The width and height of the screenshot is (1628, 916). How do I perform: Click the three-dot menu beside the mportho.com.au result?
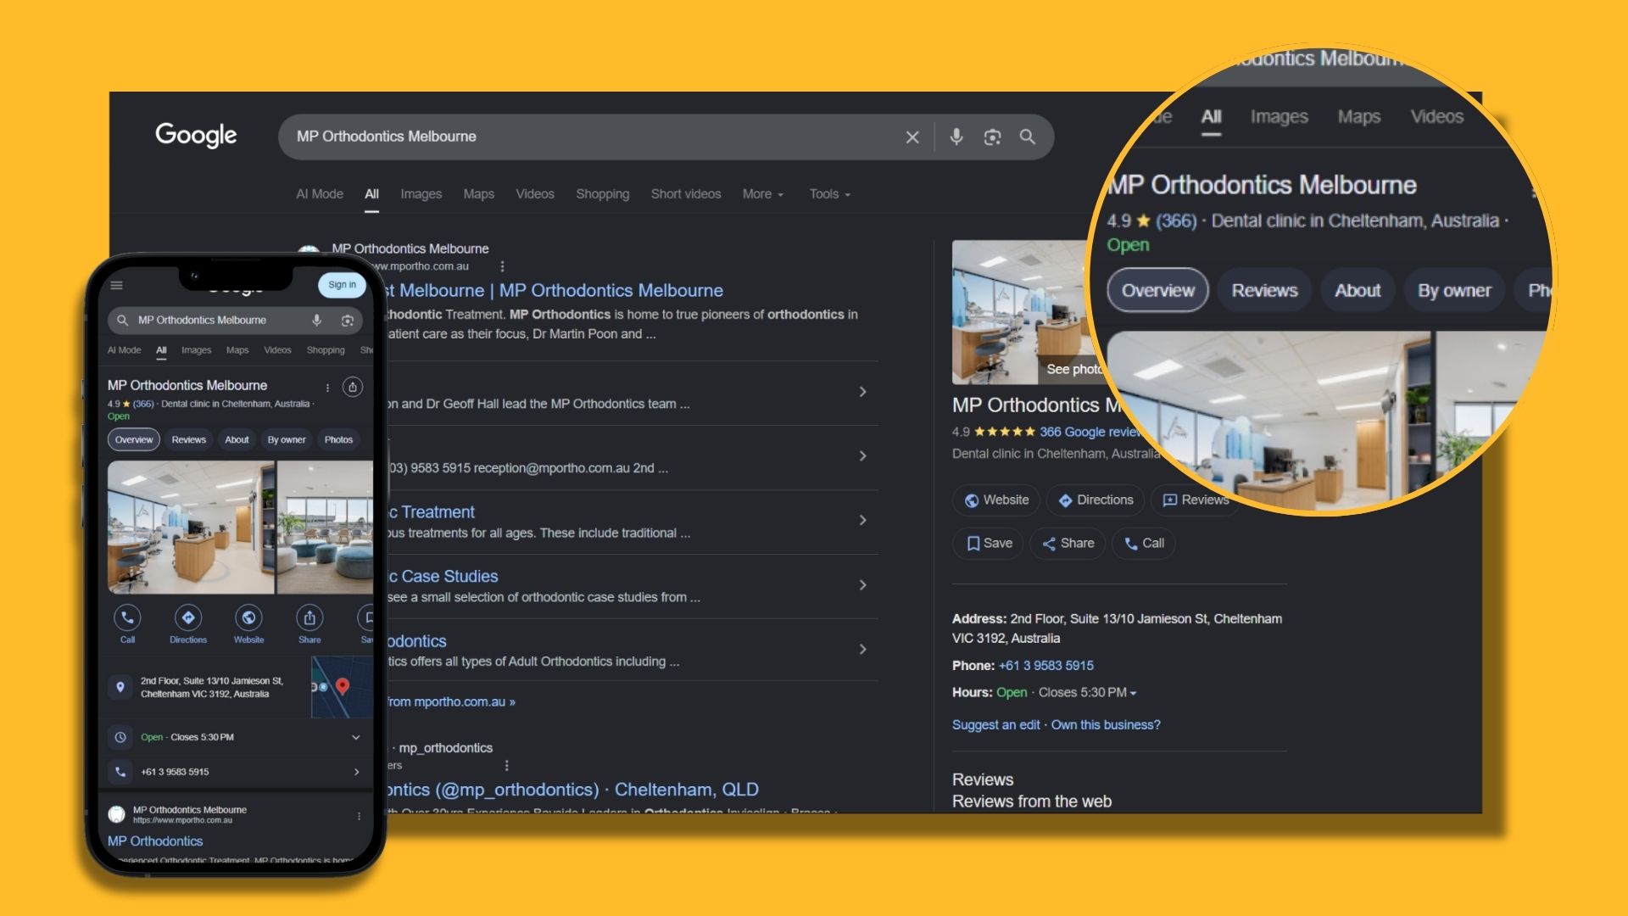pyautogui.click(x=503, y=265)
